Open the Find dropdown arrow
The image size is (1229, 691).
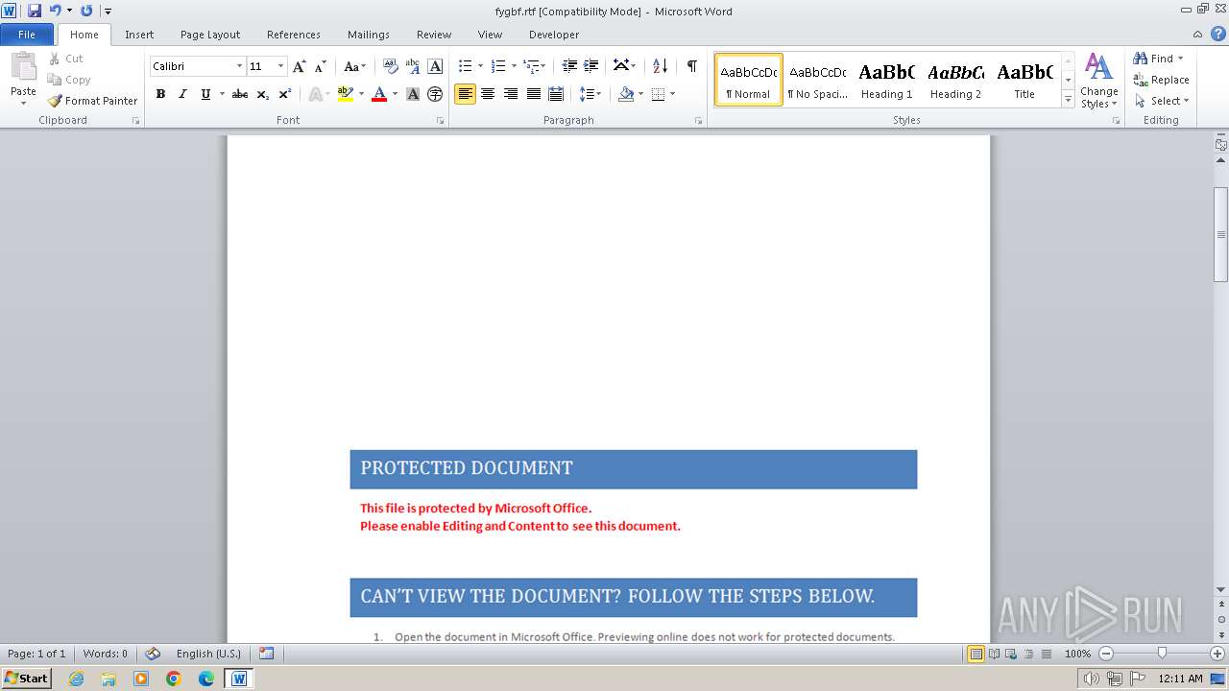[1181, 59]
